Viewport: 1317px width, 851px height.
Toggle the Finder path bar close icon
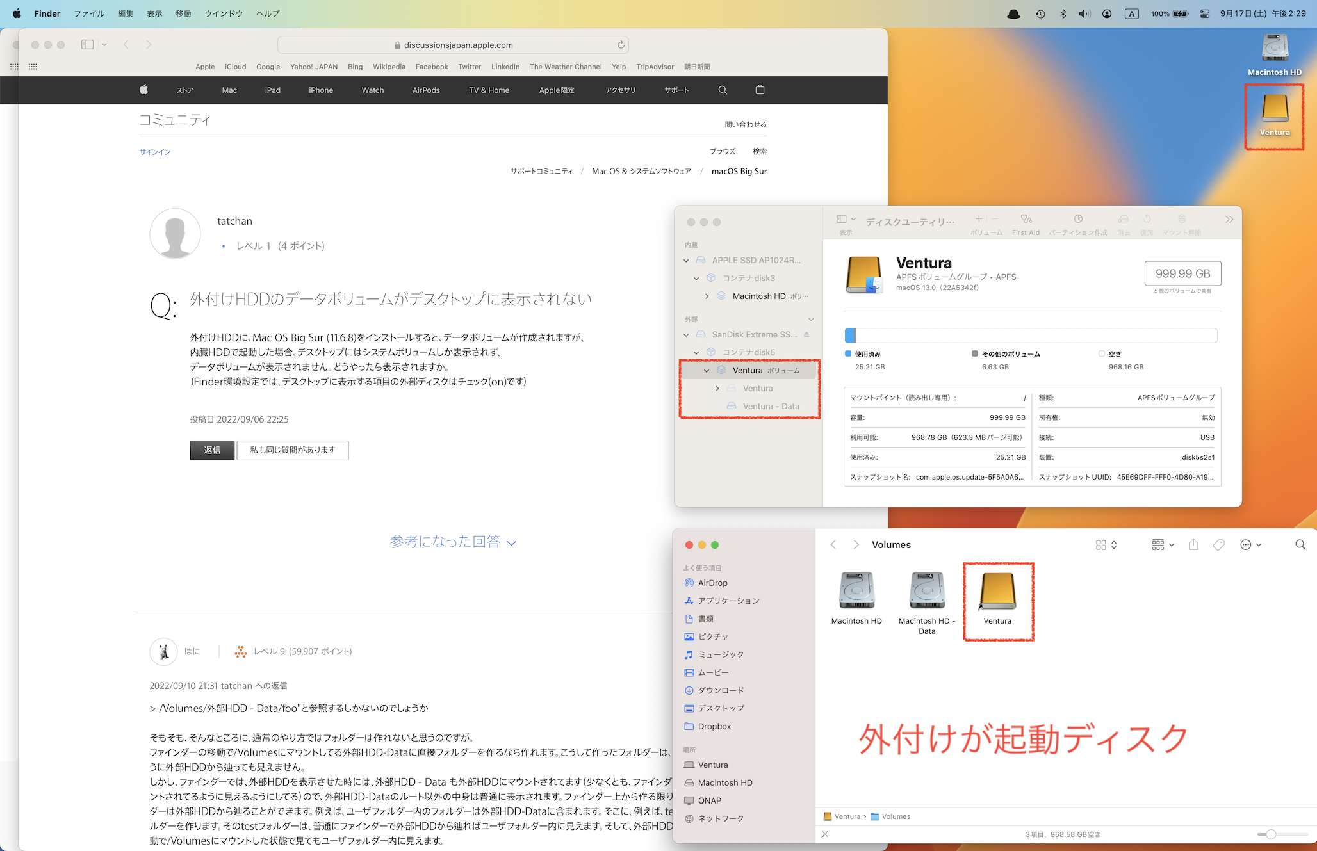click(x=825, y=834)
